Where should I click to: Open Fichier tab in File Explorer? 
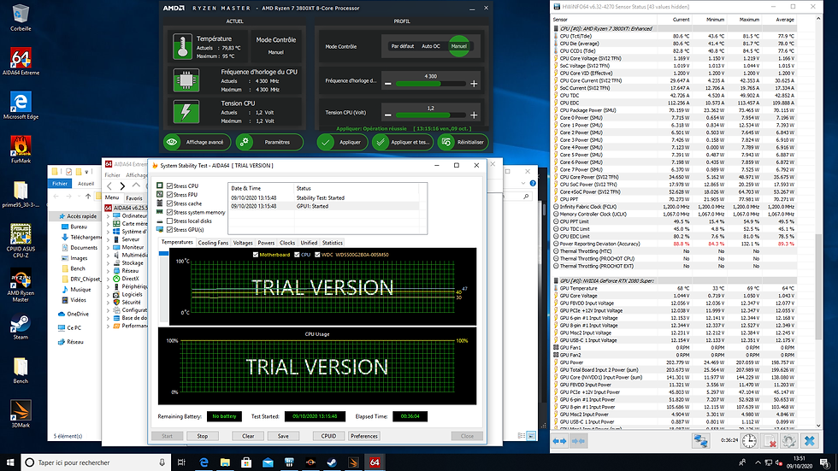click(60, 183)
